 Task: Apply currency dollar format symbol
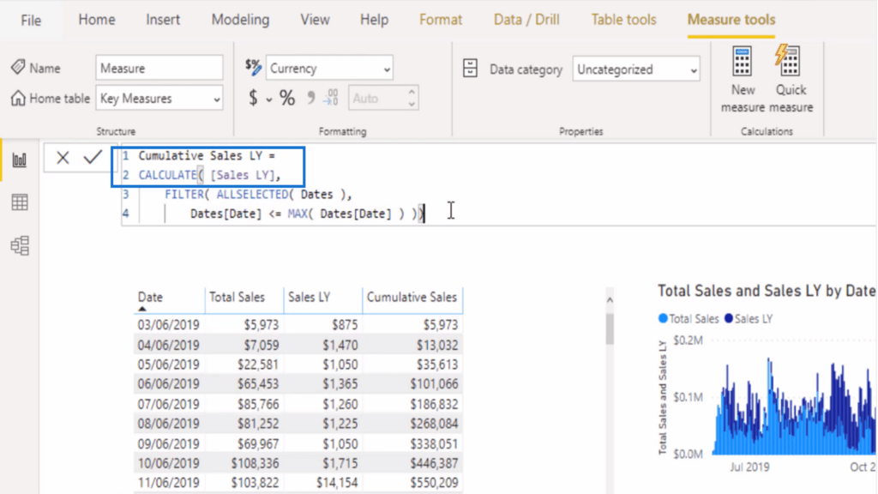253,98
